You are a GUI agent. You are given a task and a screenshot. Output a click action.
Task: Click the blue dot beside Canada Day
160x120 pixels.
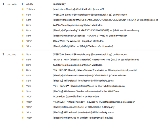tap(22, 4)
